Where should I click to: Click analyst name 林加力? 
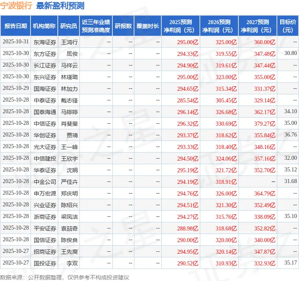tap(69, 89)
